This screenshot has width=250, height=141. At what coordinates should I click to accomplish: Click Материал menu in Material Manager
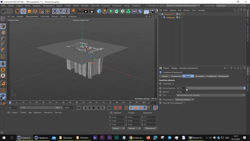(x=48, y=112)
